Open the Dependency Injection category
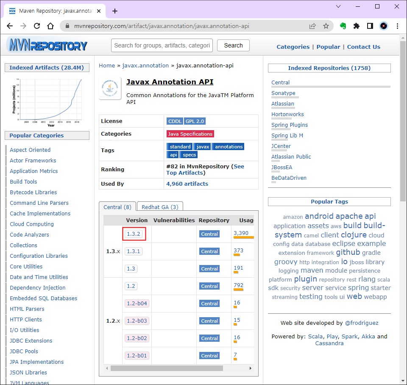The image size is (407, 385). (x=38, y=287)
